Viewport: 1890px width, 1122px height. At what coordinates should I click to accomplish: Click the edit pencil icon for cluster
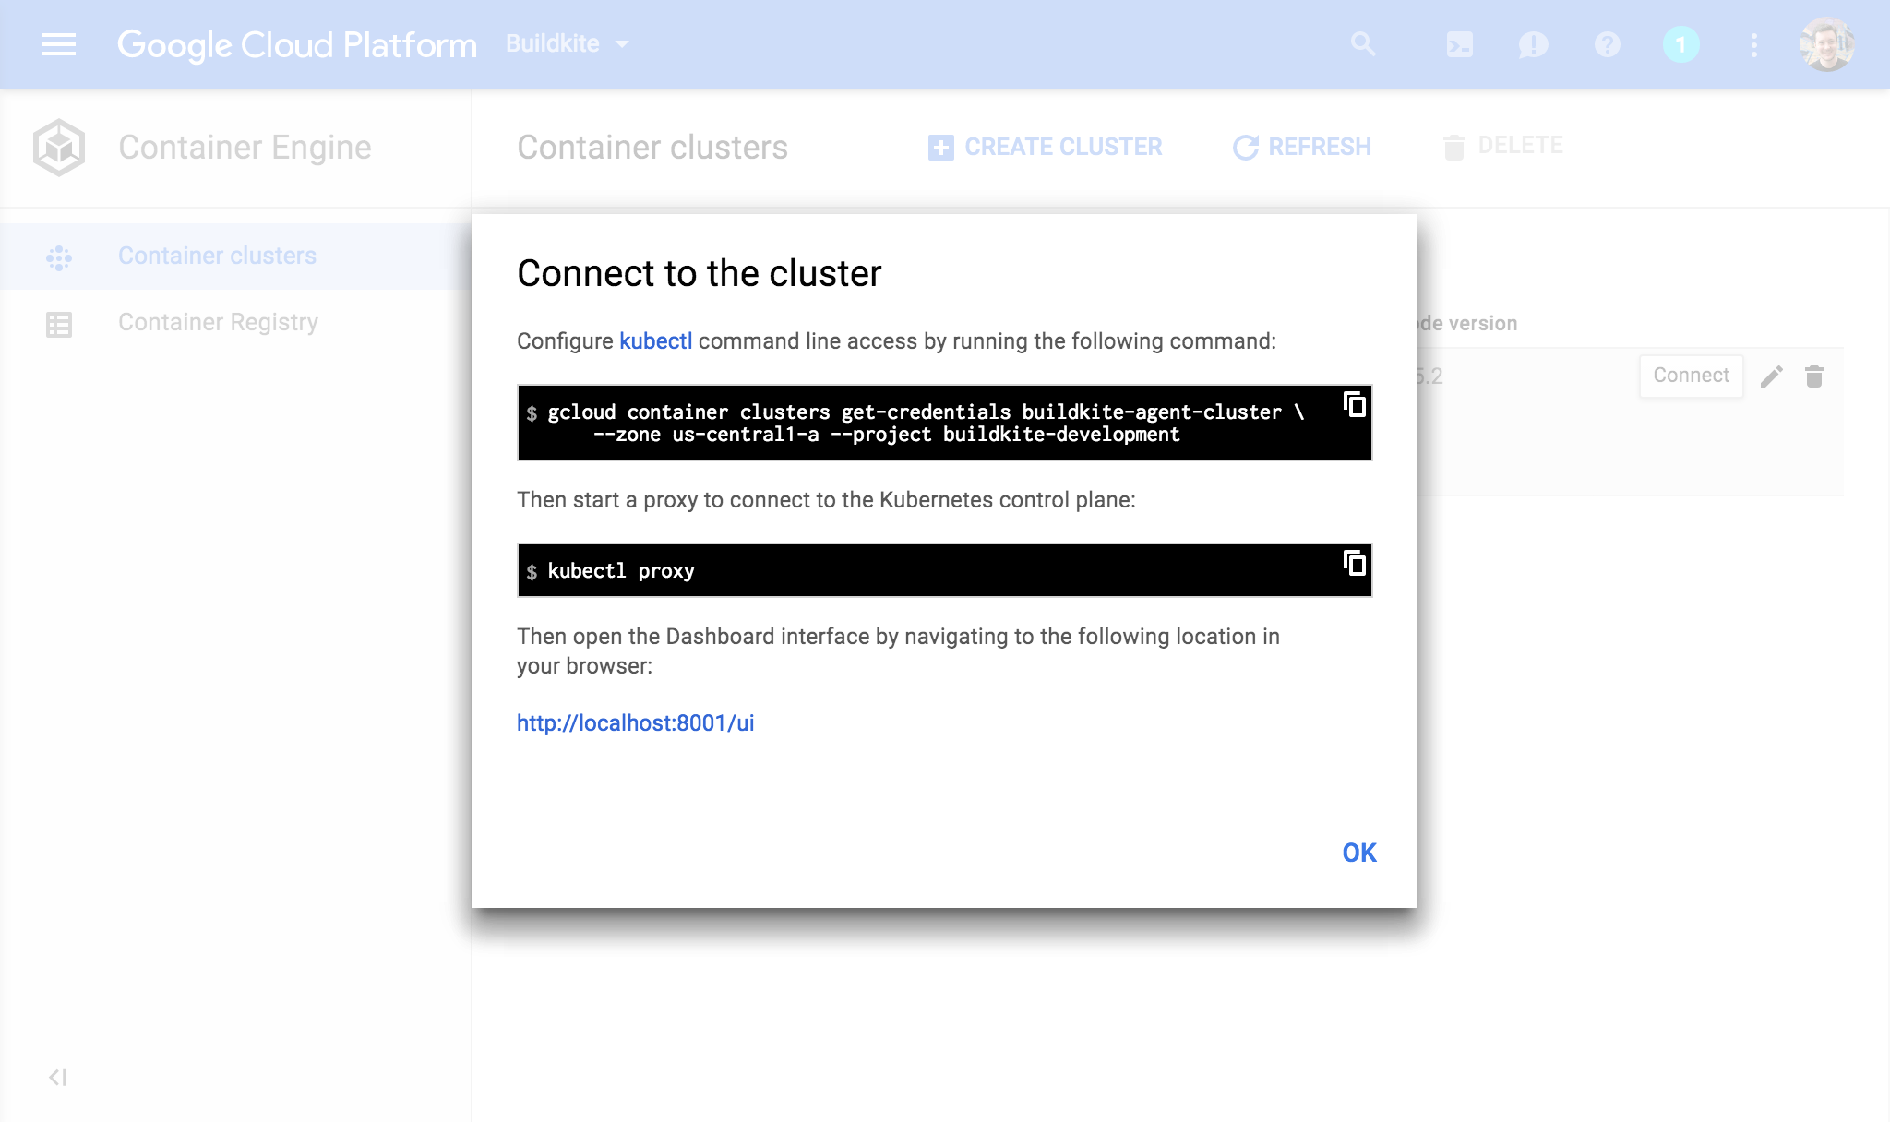click(x=1773, y=376)
